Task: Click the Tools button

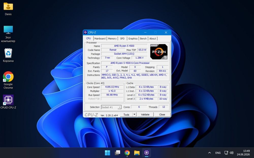Action: pyautogui.click(x=126, y=115)
